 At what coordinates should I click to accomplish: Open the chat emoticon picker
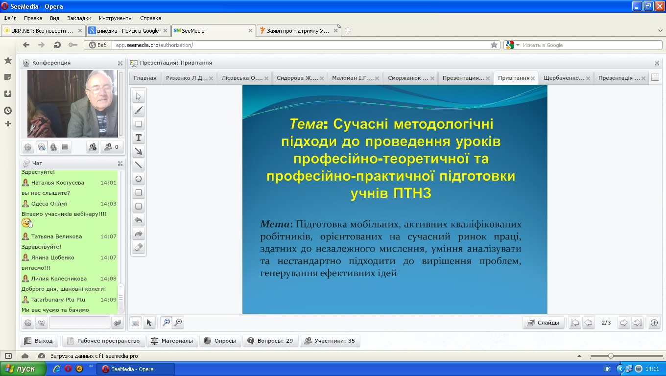(x=41, y=323)
